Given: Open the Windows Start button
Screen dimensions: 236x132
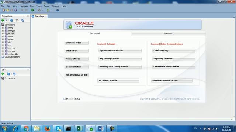Looking at the screenshot, I should (x=4, y=129).
